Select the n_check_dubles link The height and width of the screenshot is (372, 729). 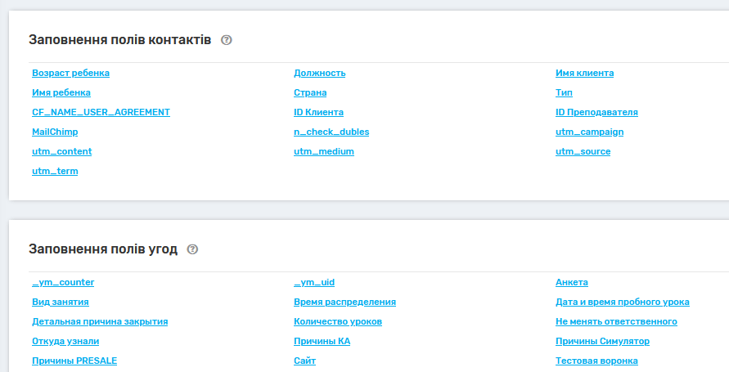(331, 132)
